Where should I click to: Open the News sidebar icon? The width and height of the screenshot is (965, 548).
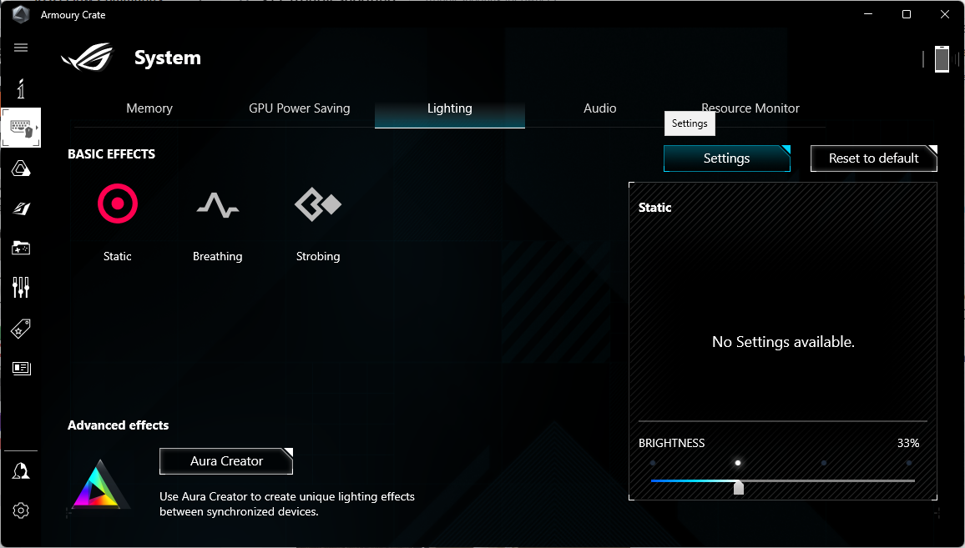(21, 368)
